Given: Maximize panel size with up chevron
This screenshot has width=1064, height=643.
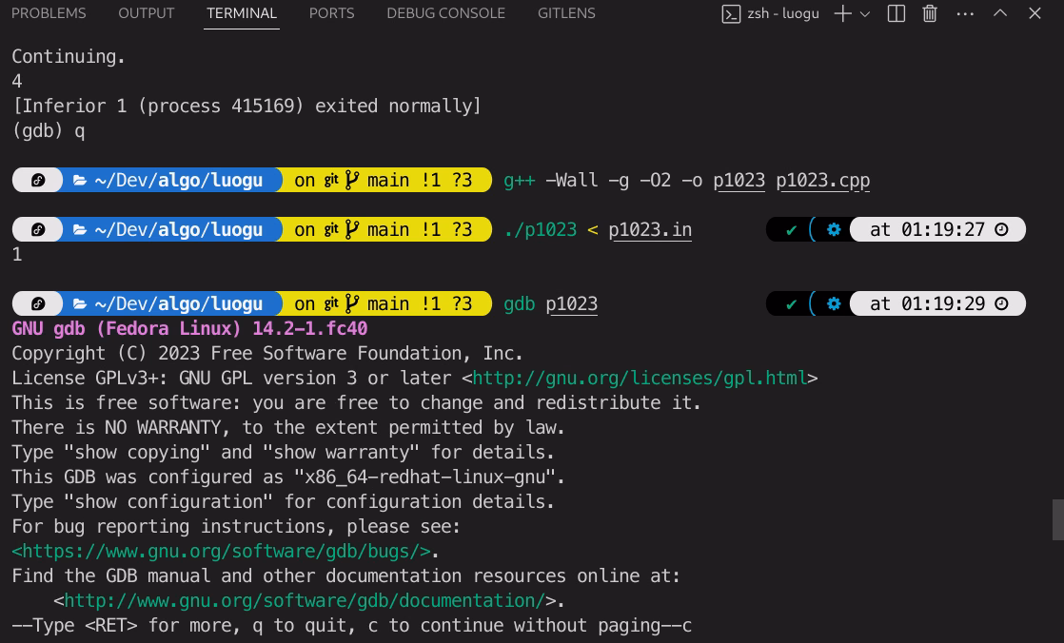Looking at the screenshot, I should coord(1000,13).
